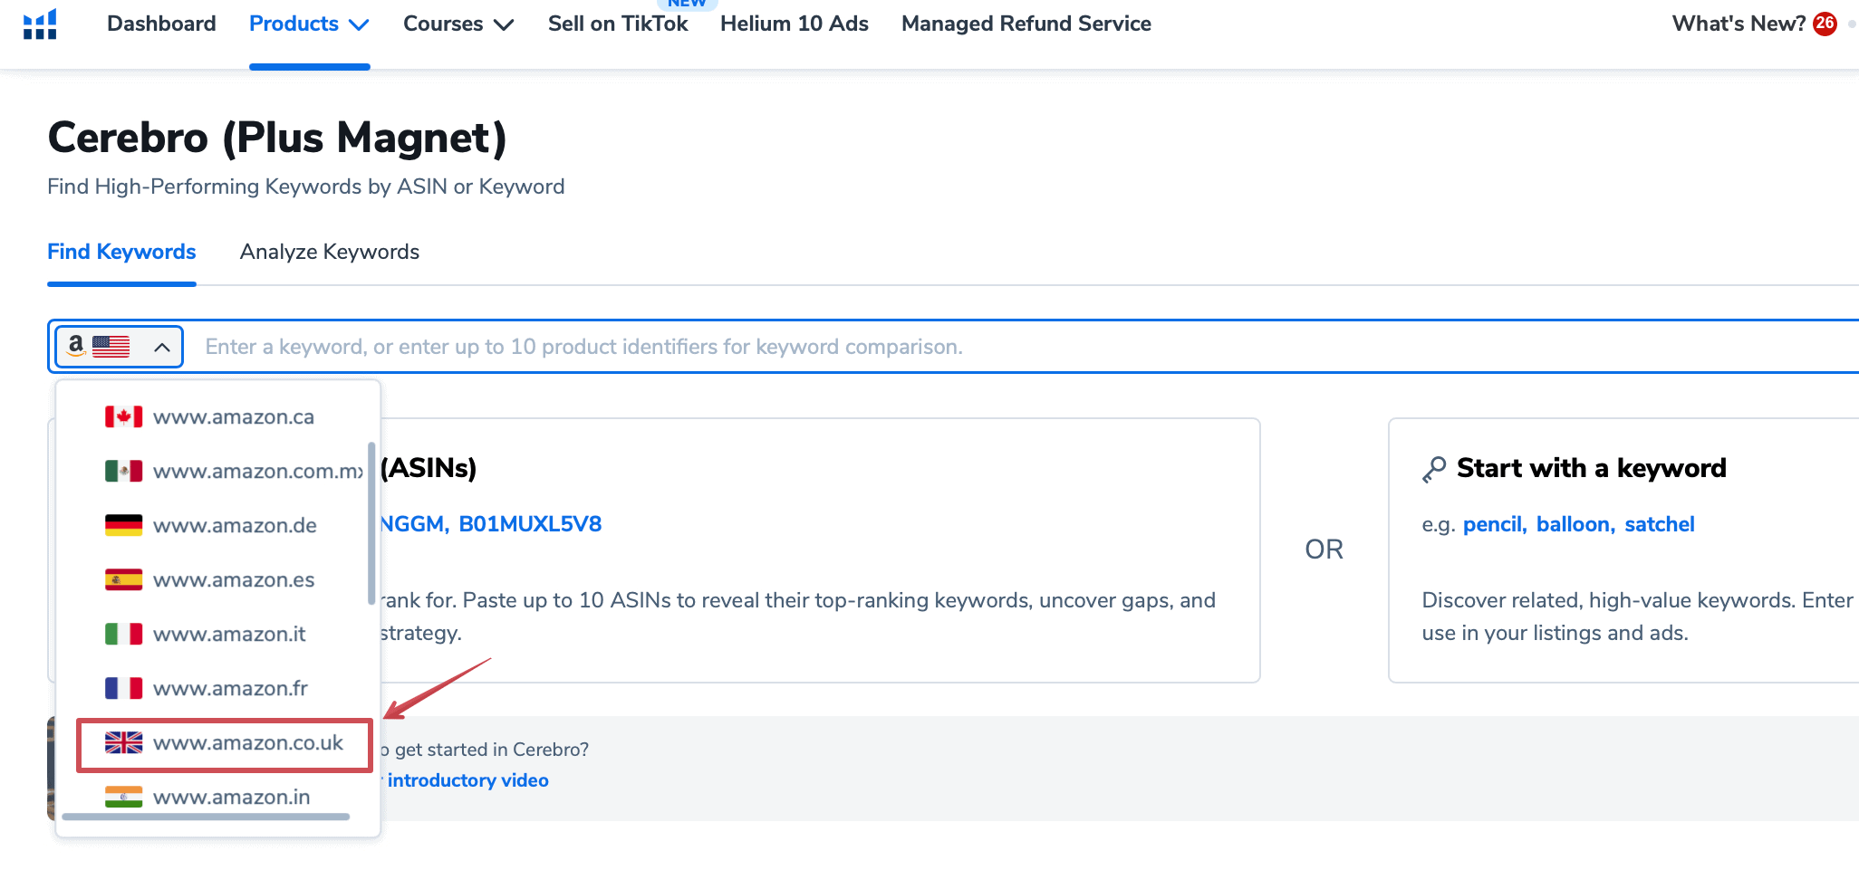This screenshot has width=1859, height=889.
Task: Open the introductory video link
Action: click(467, 780)
